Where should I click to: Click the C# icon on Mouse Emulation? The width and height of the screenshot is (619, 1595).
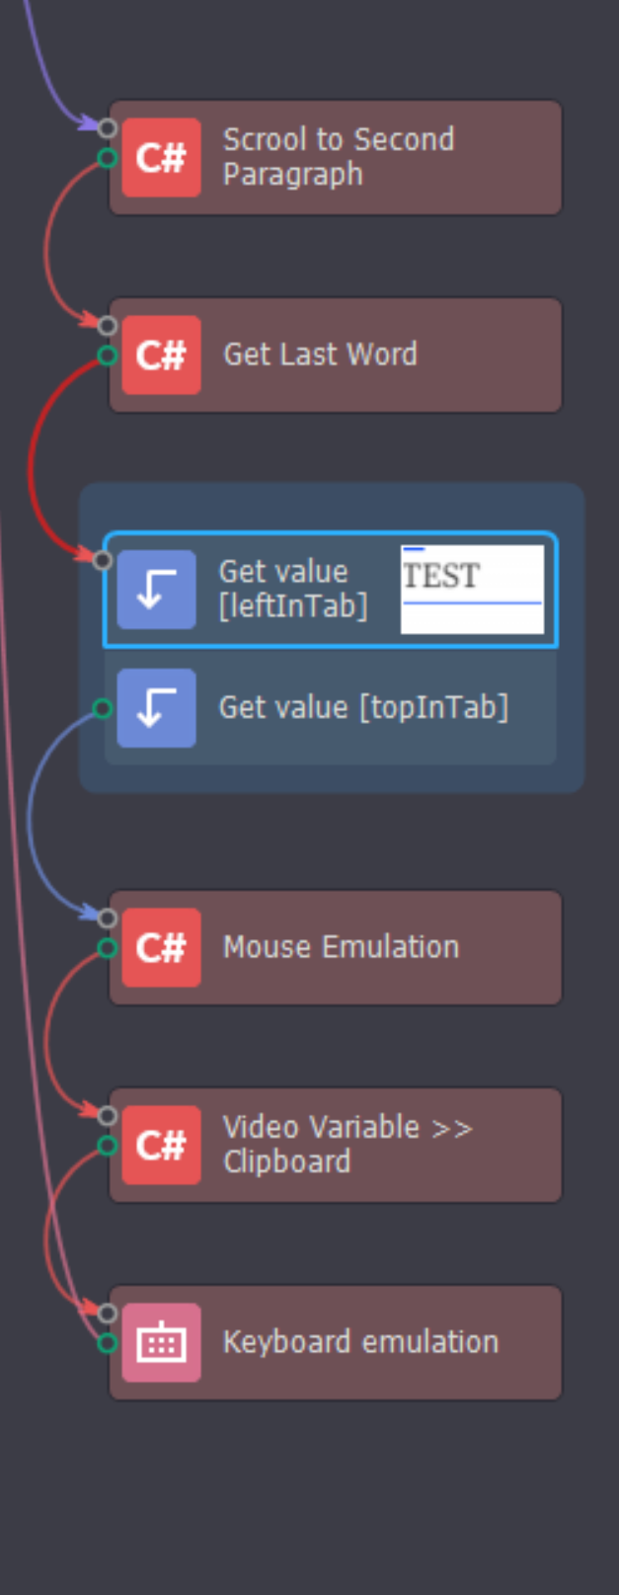click(x=161, y=948)
